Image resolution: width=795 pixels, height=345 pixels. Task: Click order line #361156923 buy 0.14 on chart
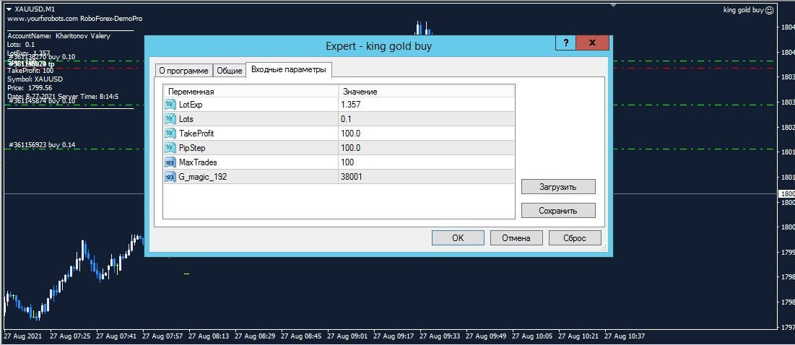click(42, 145)
